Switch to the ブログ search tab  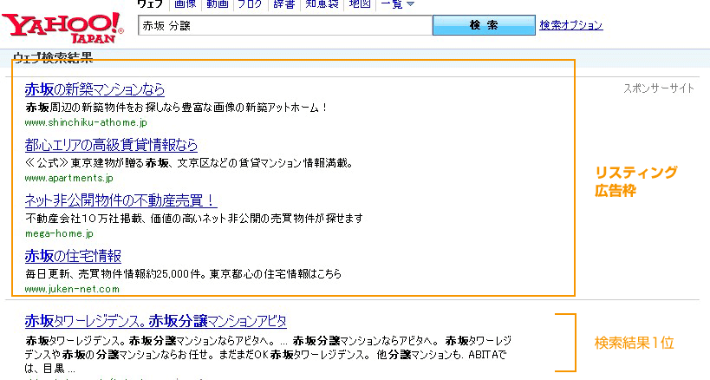click(251, 4)
